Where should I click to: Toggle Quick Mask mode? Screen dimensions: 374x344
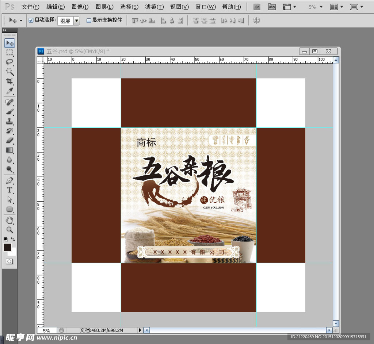pos(9,261)
